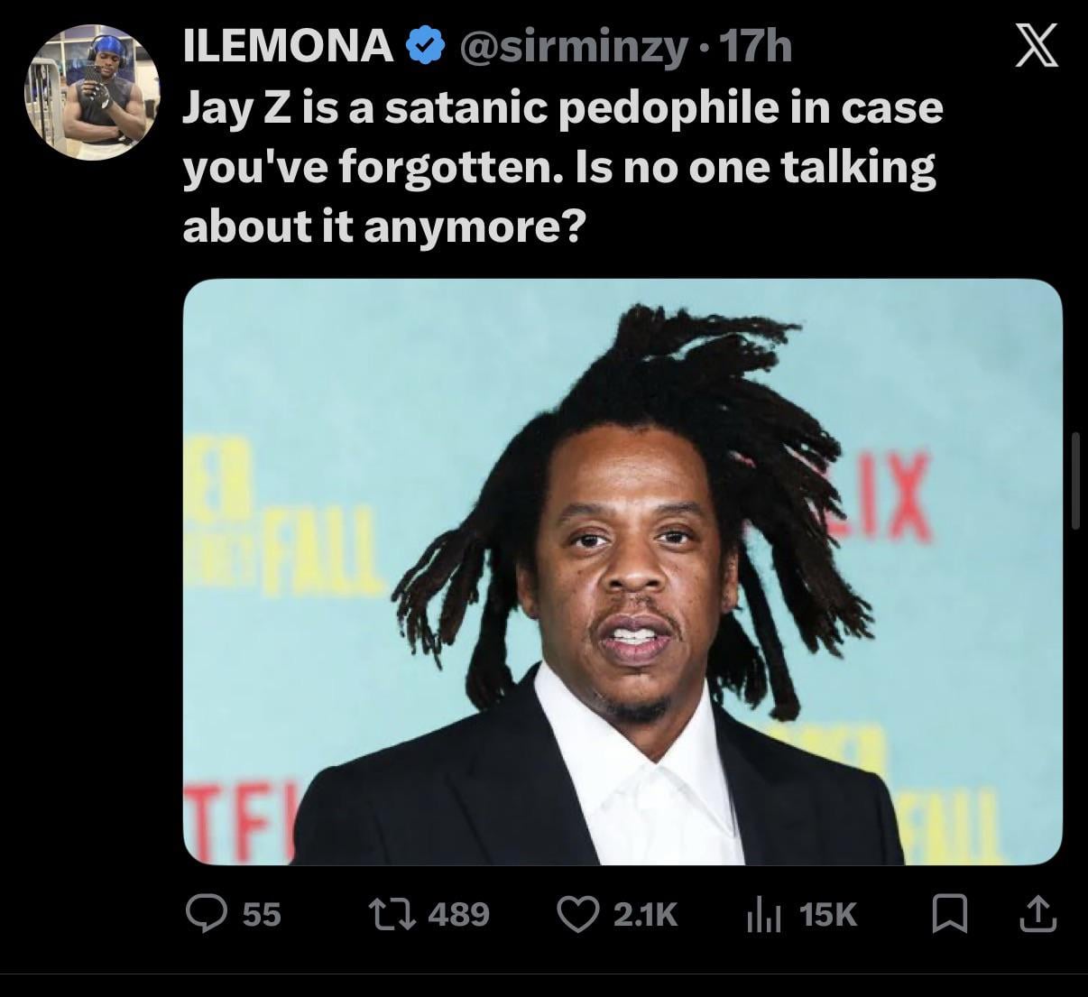The width and height of the screenshot is (1088, 997).
Task: Open the poster's profile picture
Action: [93, 92]
